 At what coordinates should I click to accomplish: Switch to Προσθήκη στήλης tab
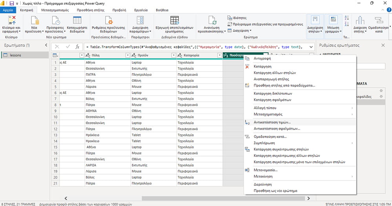point(91,10)
